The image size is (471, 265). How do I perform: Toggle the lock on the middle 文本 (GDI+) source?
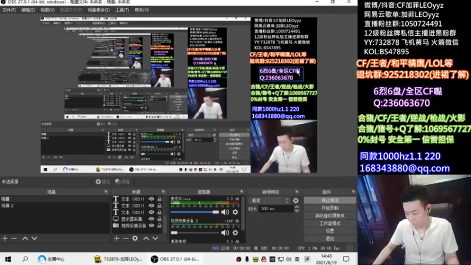[x=160, y=206]
